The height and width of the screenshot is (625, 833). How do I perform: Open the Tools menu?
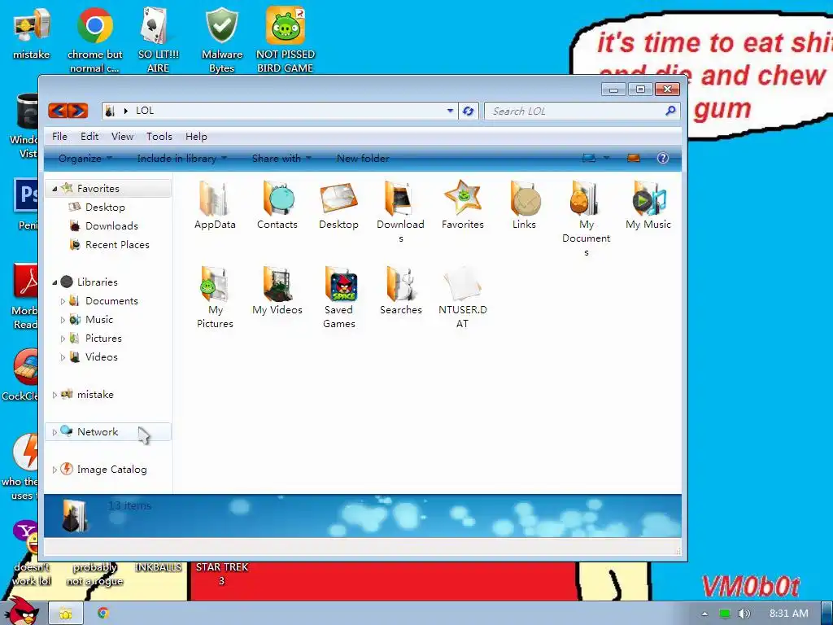[159, 137]
